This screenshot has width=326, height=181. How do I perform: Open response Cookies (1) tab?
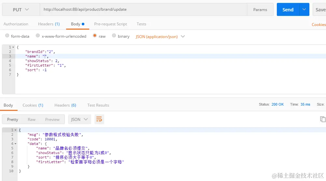33,105
